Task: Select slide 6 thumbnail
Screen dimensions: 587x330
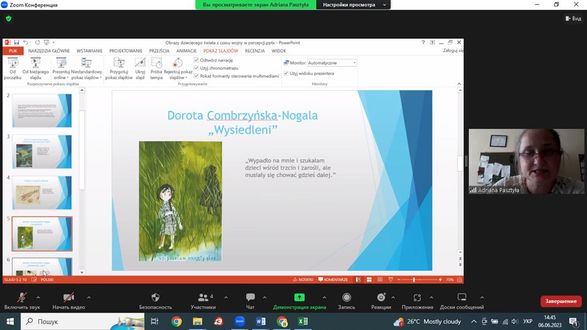Action: click(42, 267)
